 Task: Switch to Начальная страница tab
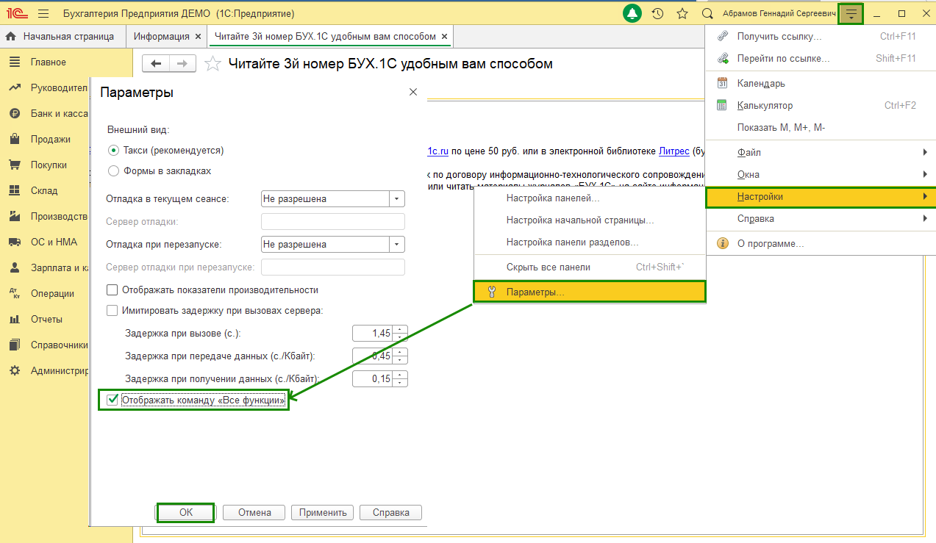62,36
